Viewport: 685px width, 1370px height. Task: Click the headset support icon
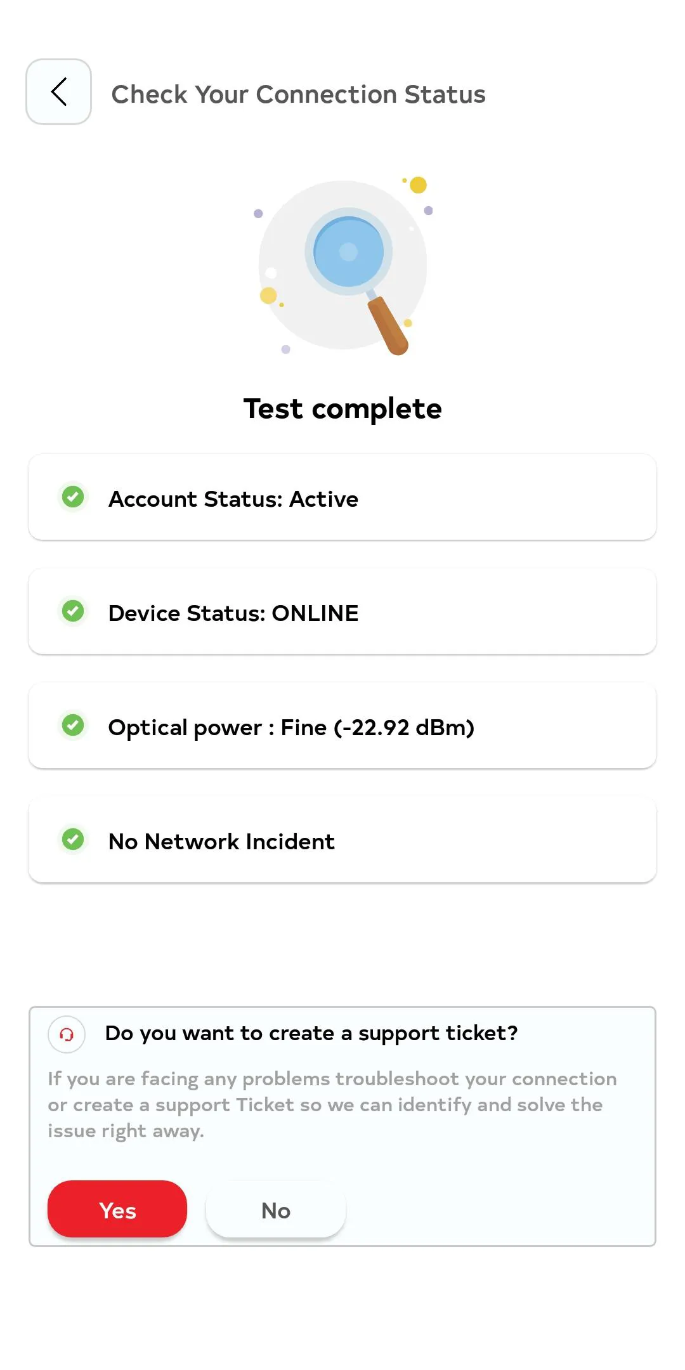coord(66,1033)
